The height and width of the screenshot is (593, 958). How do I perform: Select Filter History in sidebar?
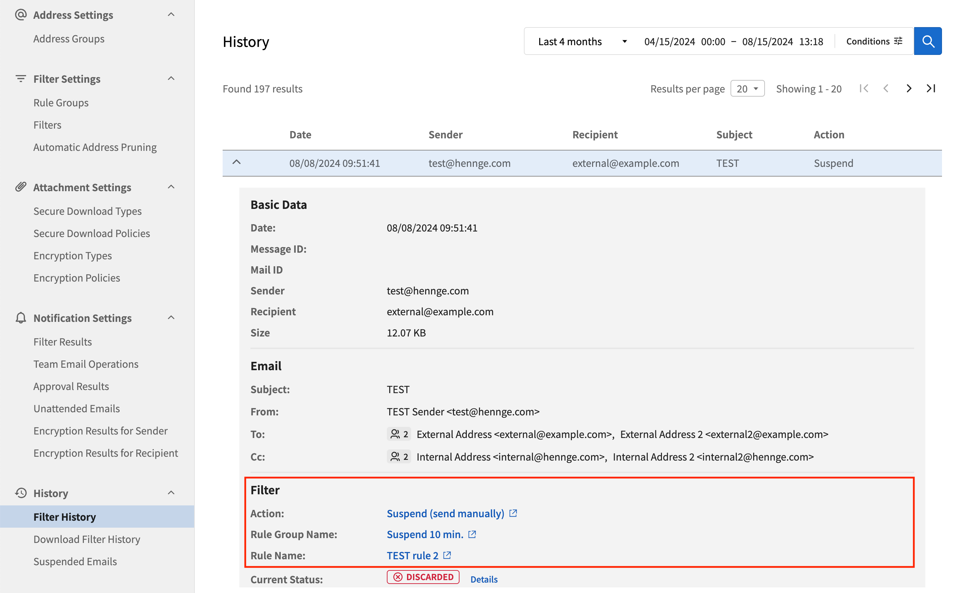(x=97, y=517)
